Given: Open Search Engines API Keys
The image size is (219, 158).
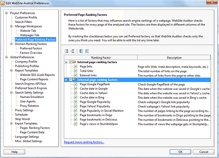Looking at the screenshot, I should click(x=31, y=84).
